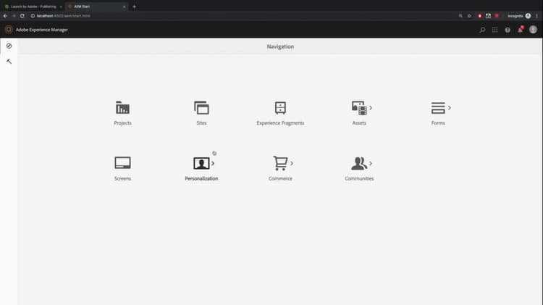This screenshot has height=305, width=543.
Task: Open the Screens icon
Action: [x=122, y=163]
